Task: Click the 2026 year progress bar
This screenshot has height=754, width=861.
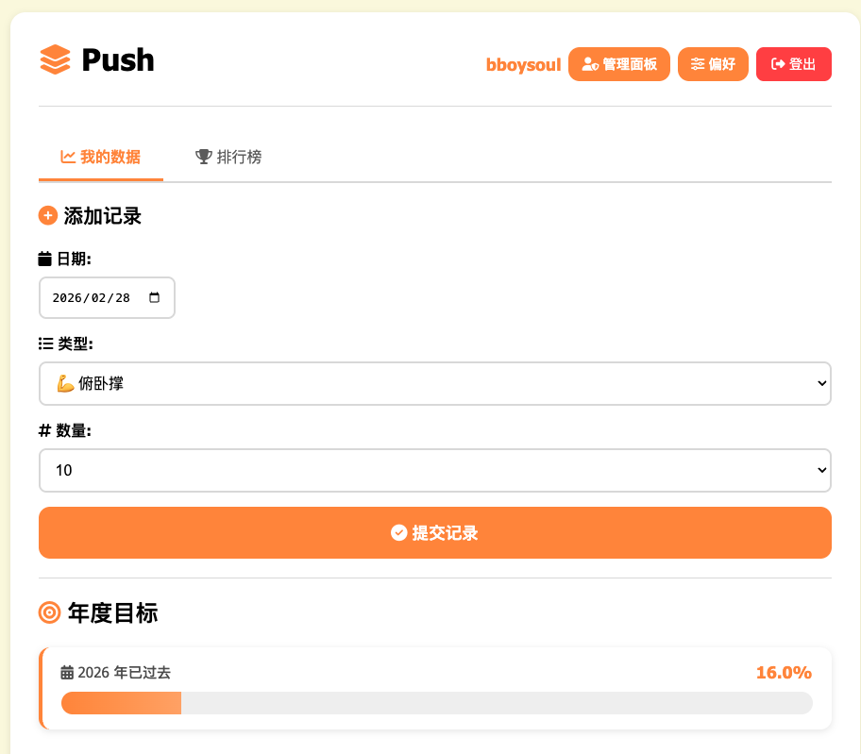Action: coord(434,703)
